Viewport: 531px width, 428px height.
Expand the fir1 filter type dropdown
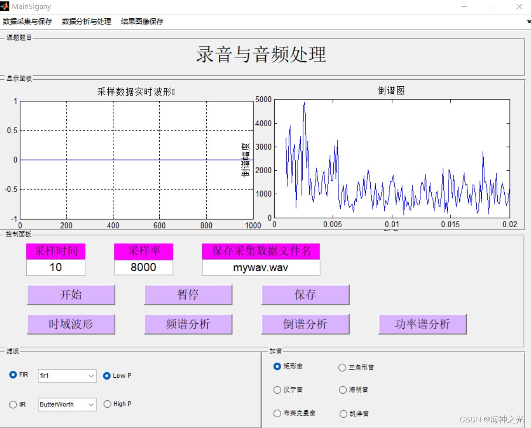click(67, 376)
